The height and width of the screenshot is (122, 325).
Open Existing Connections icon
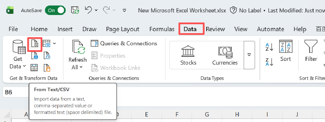(47, 67)
